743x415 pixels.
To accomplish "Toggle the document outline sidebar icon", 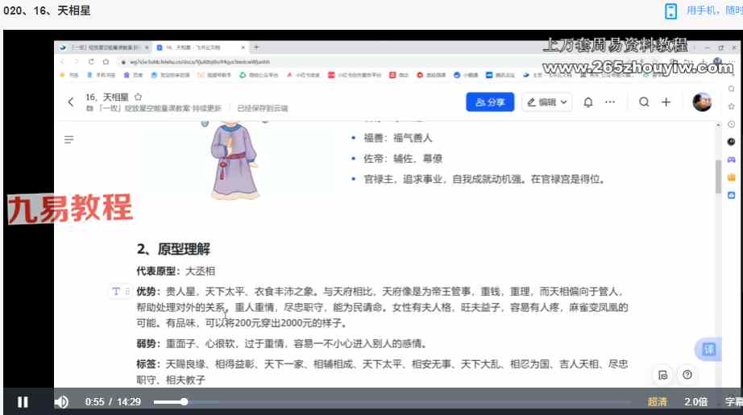I will pos(69,139).
